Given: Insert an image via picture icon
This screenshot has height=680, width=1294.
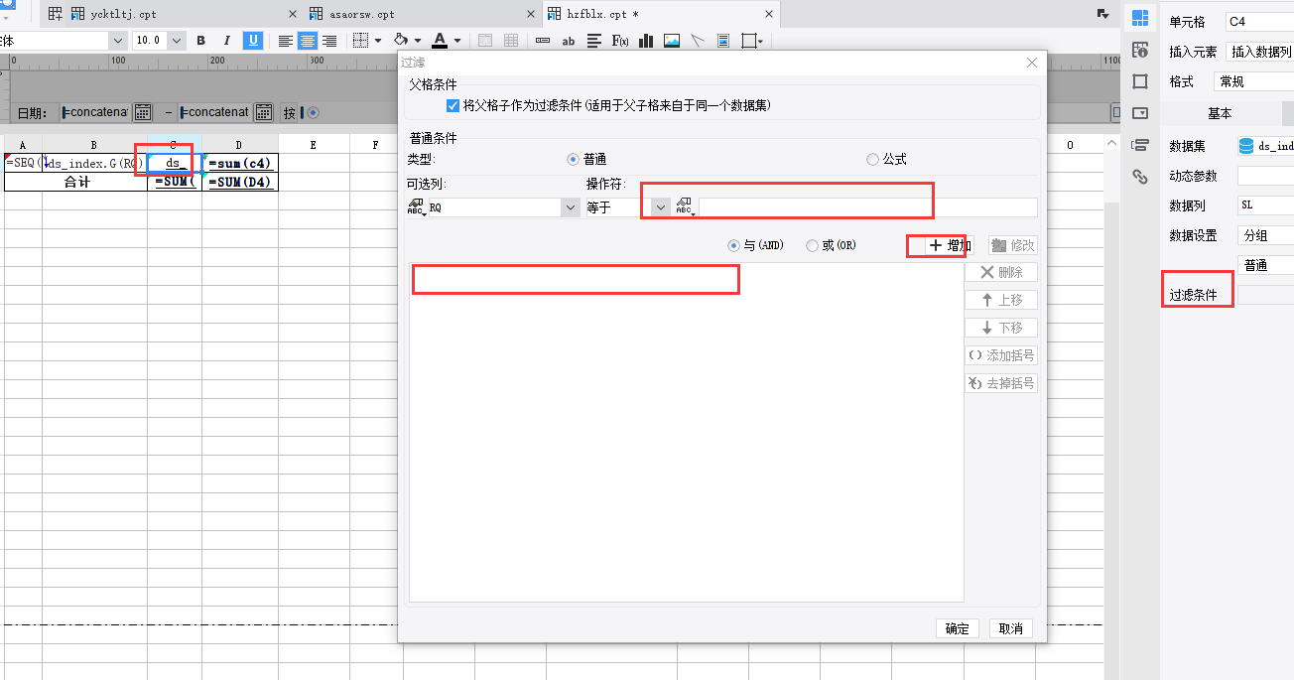Looking at the screenshot, I should [672, 41].
